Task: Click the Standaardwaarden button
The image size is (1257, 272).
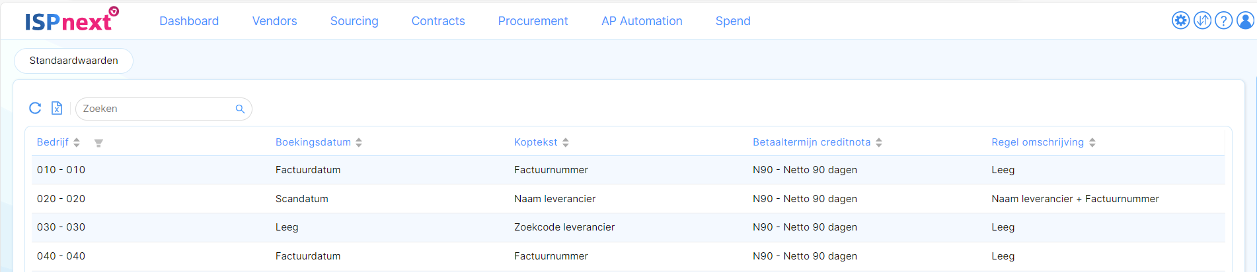Action: coord(73,61)
